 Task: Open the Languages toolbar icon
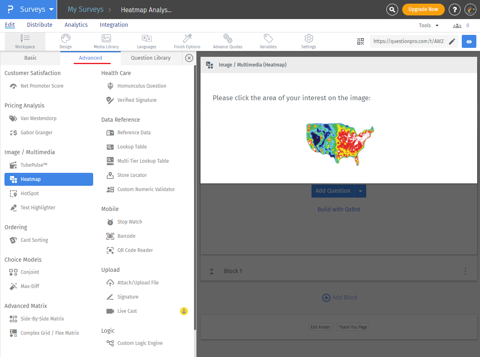point(146,41)
